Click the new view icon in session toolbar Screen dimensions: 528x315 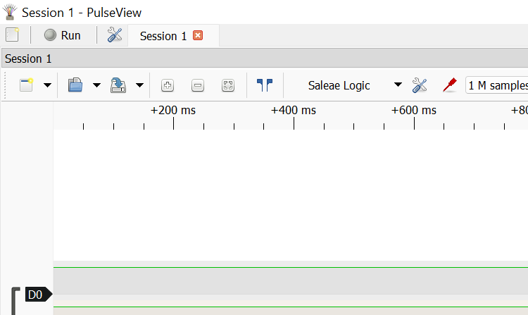click(26, 85)
